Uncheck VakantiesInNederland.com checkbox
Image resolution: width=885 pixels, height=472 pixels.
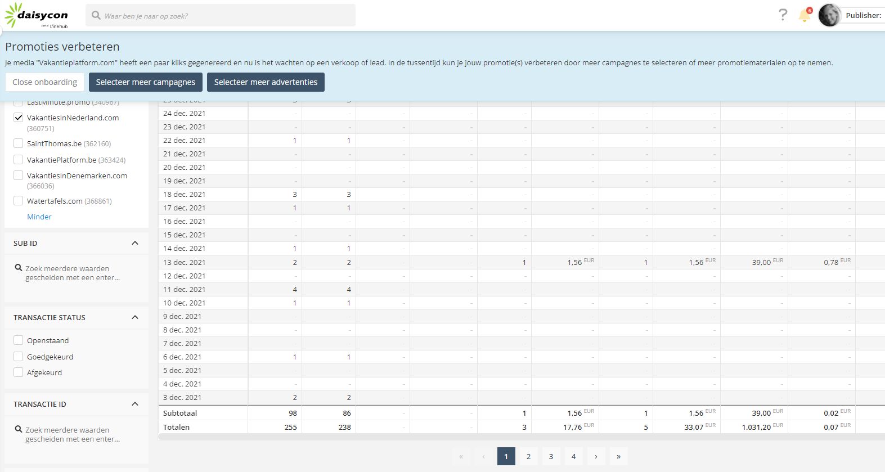point(19,118)
